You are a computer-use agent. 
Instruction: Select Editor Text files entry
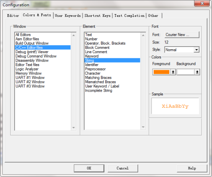click(42, 65)
